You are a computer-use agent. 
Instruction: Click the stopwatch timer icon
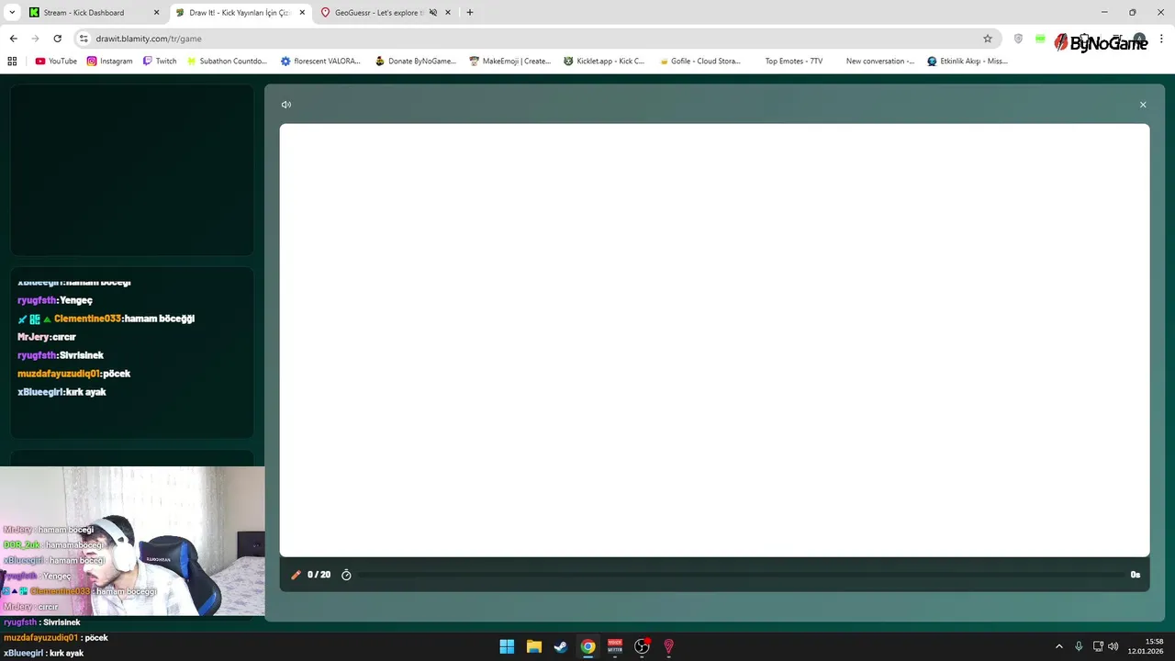[x=346, y=575]
